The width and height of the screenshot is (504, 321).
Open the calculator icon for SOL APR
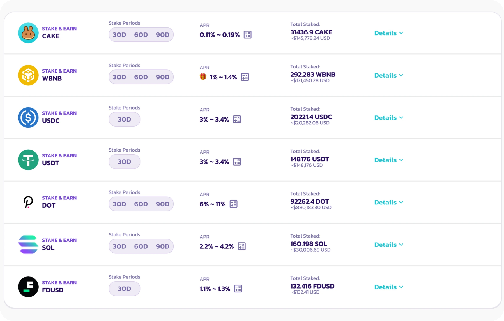pyautogui.click(x=241, y=246)
